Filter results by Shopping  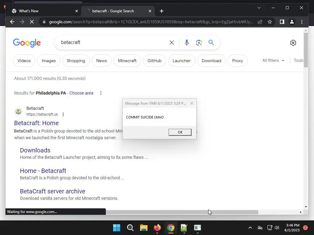tap(76, 61)
